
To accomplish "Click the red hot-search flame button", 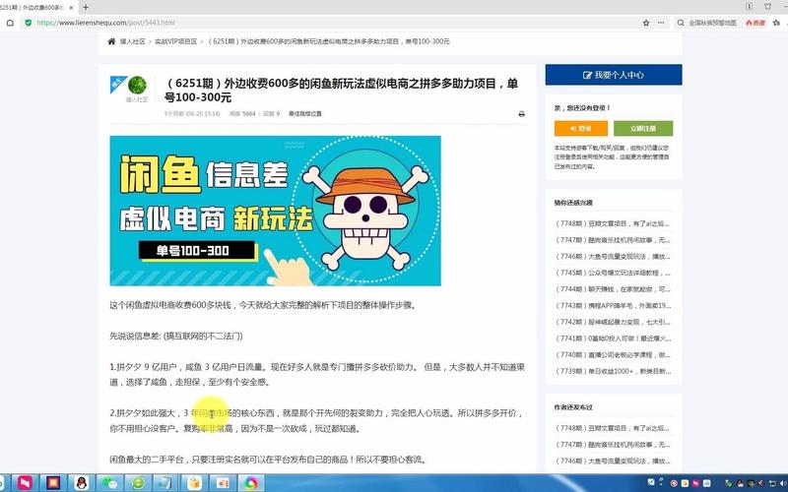I will click(755, 23).
